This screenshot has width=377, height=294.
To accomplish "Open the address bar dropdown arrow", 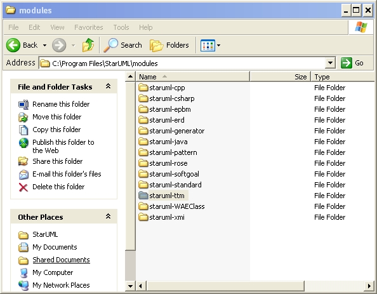I will [x=331, y=63].
